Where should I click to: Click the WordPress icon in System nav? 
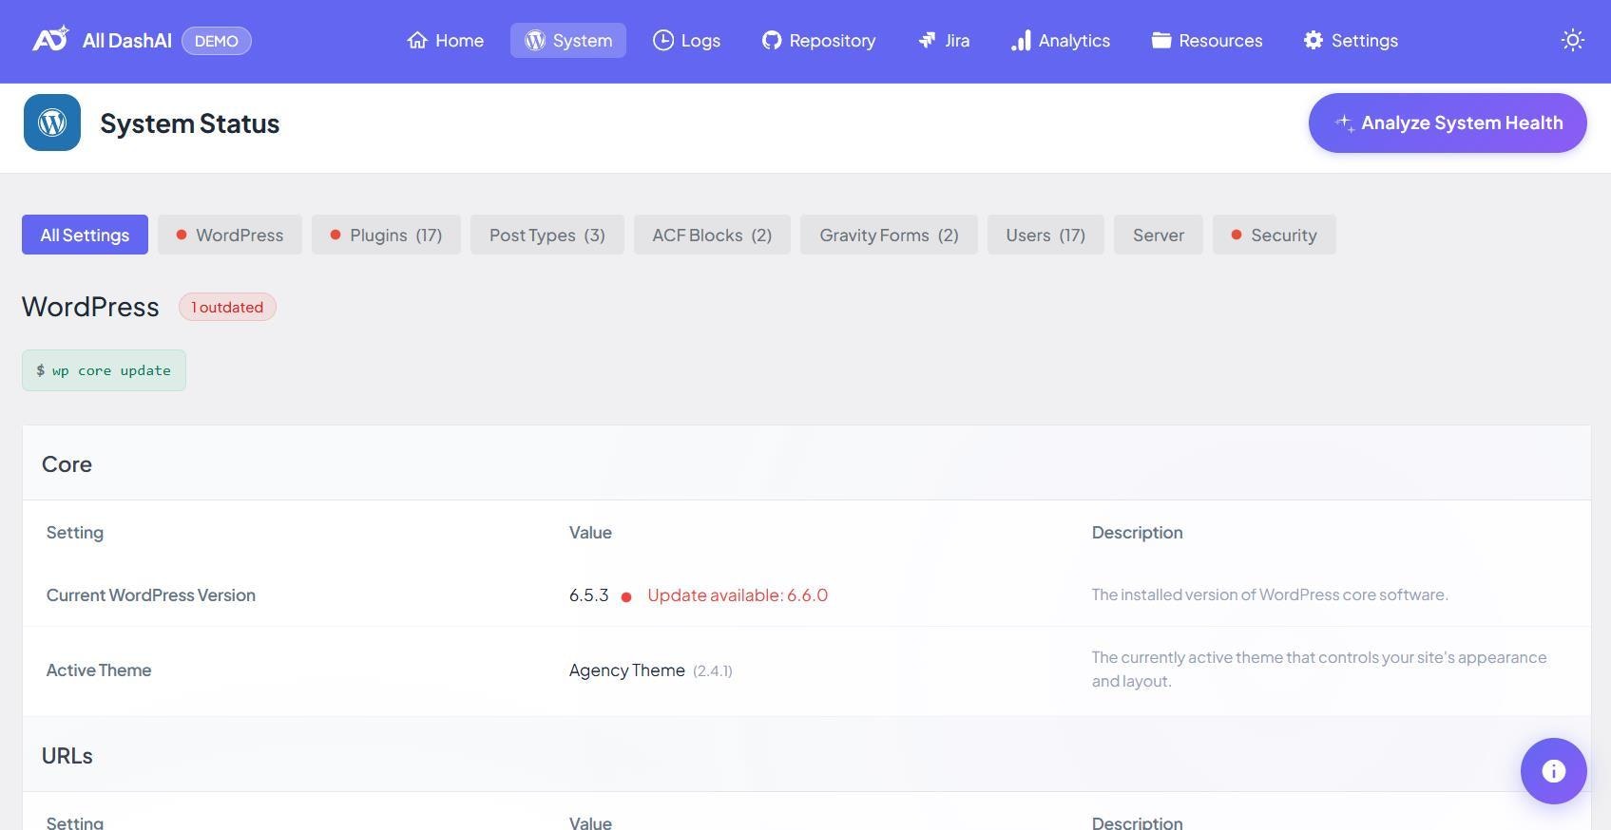click(x=535, y=40)
